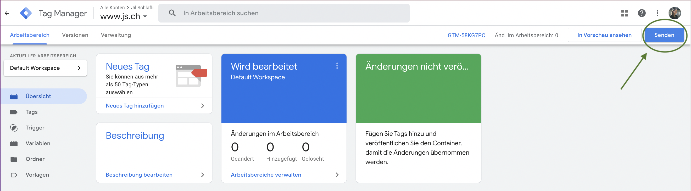Click chevron next to Neues Tag hinzufügen
This screenshot has height=191, width=691.
tap(203, 106)
